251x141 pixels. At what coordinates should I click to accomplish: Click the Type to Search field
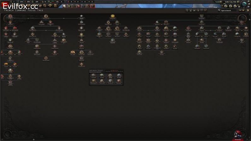tap(229, 10)
